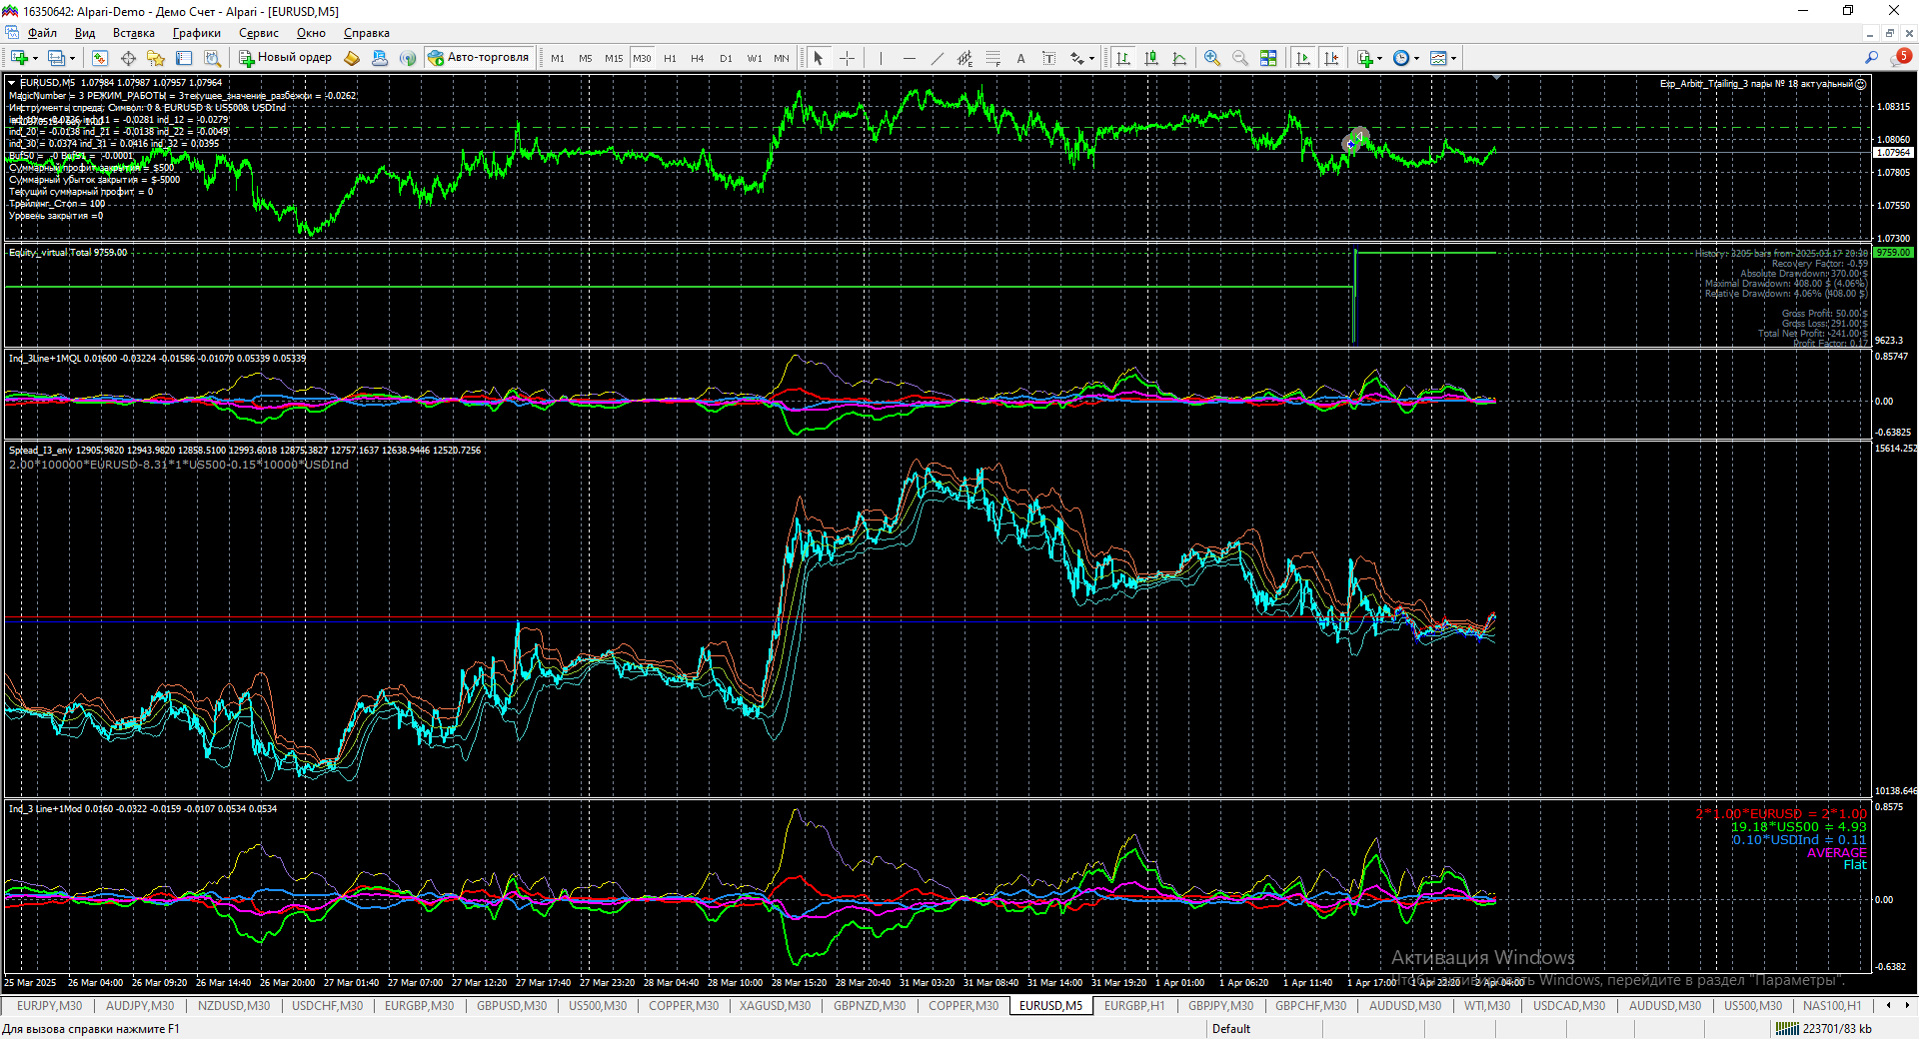Select the Crosshair tool
Screen dimensions: 1919x1039
click(x=847, y=58)
